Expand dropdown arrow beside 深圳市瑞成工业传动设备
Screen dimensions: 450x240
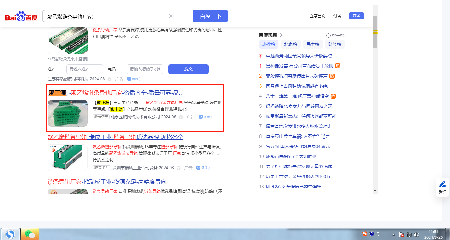[x=178, y=168]
